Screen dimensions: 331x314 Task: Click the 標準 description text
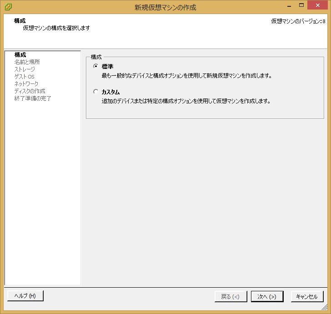coord(187,75)
